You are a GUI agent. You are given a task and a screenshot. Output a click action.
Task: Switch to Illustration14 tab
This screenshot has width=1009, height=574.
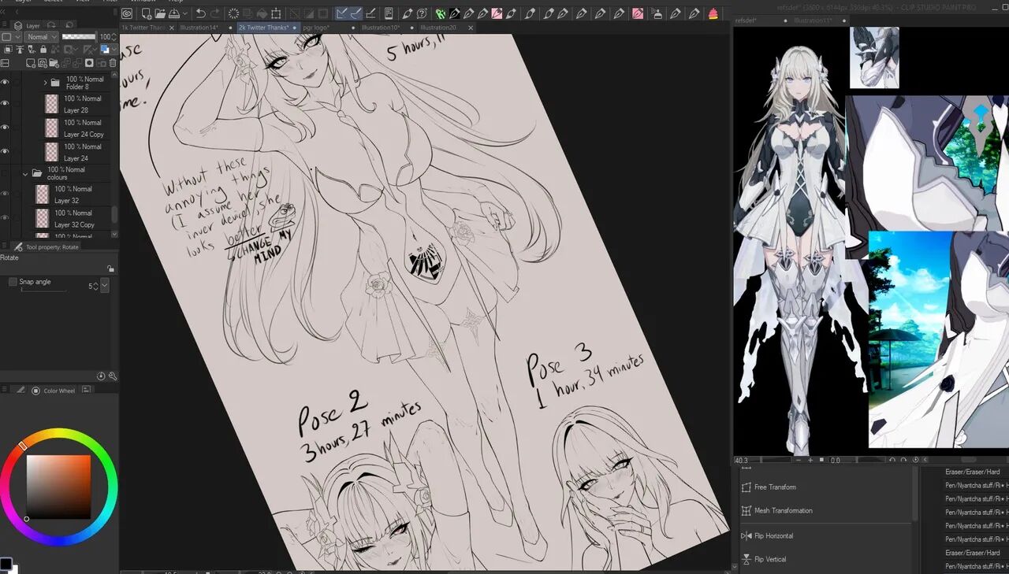point(199,28)
